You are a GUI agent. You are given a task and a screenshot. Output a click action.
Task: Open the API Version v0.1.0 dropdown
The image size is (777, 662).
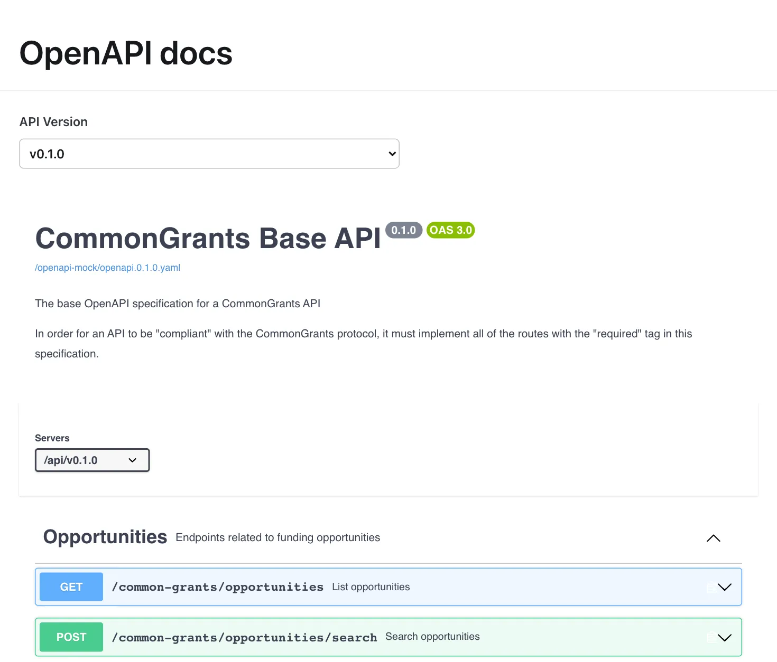tap(209, 154)
